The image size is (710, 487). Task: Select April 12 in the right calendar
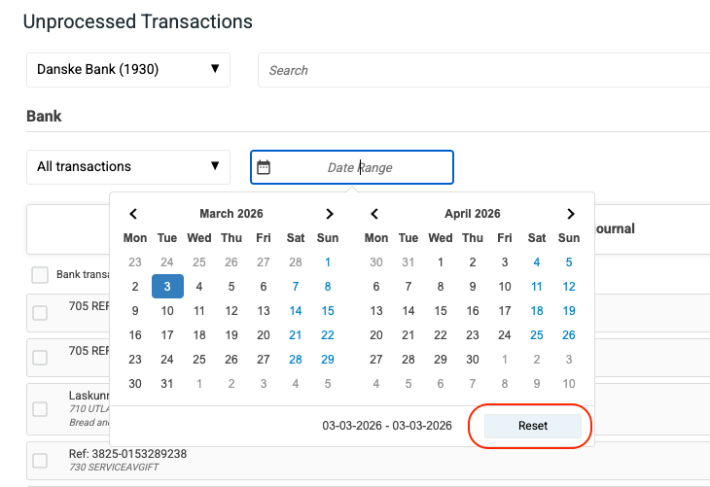click(x=569, y=287)
